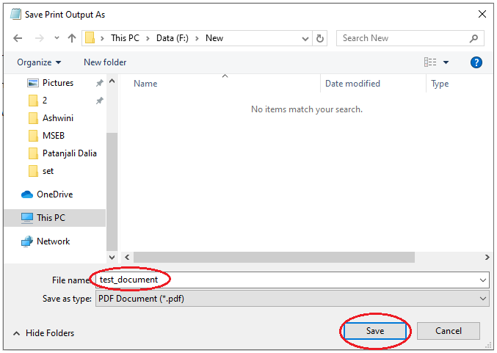The width and height of the screenshot is (497, 353).
Task: Click the horizontal scrollbar in file list
Action: coord(274,258)
